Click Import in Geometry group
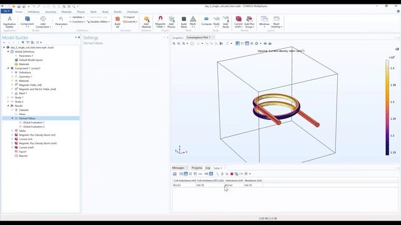The image size is (401, 225). pos(129,17)
